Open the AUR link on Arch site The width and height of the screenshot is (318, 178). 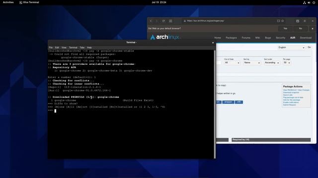coord(293,38)
